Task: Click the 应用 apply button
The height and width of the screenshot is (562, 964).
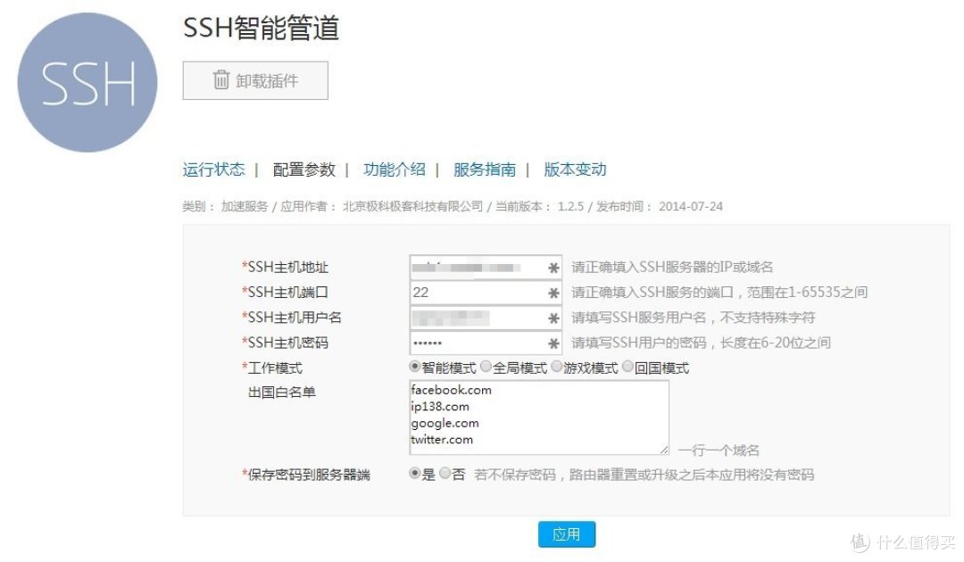Action: click(x=566, y=534)
